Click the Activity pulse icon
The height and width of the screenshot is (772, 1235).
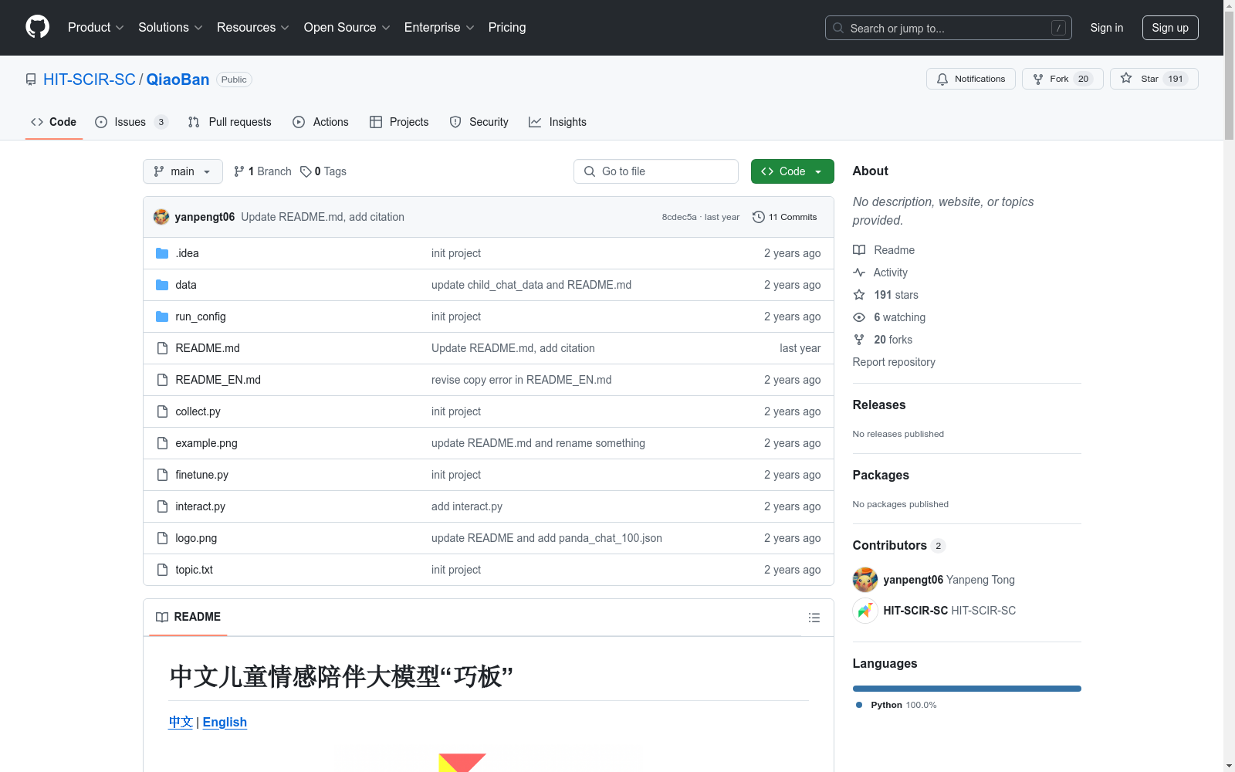pos(859,273)
